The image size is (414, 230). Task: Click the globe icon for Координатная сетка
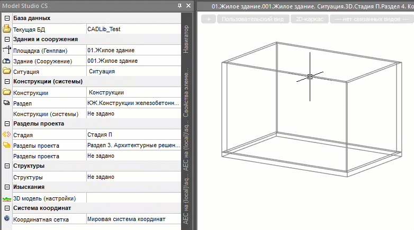[7, 218]
